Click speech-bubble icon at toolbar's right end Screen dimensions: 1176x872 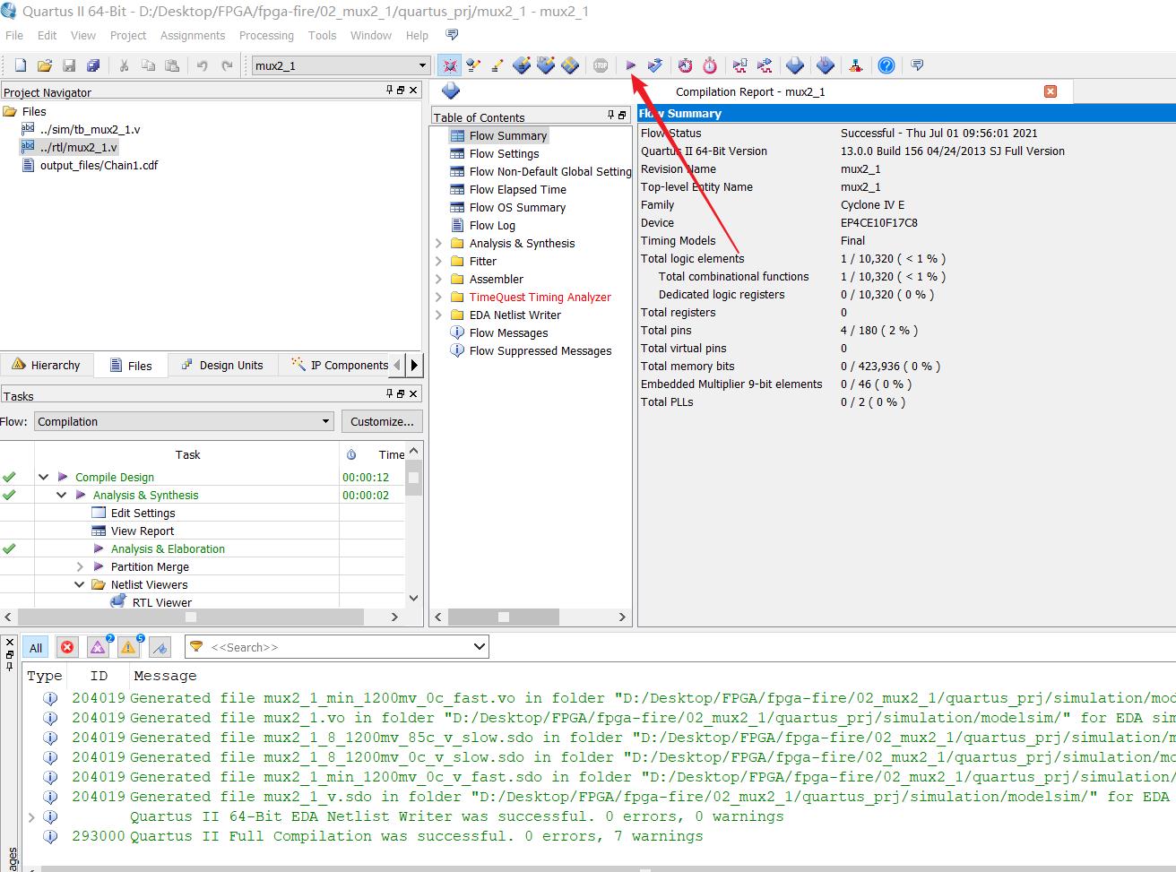[x=917, y=65]
